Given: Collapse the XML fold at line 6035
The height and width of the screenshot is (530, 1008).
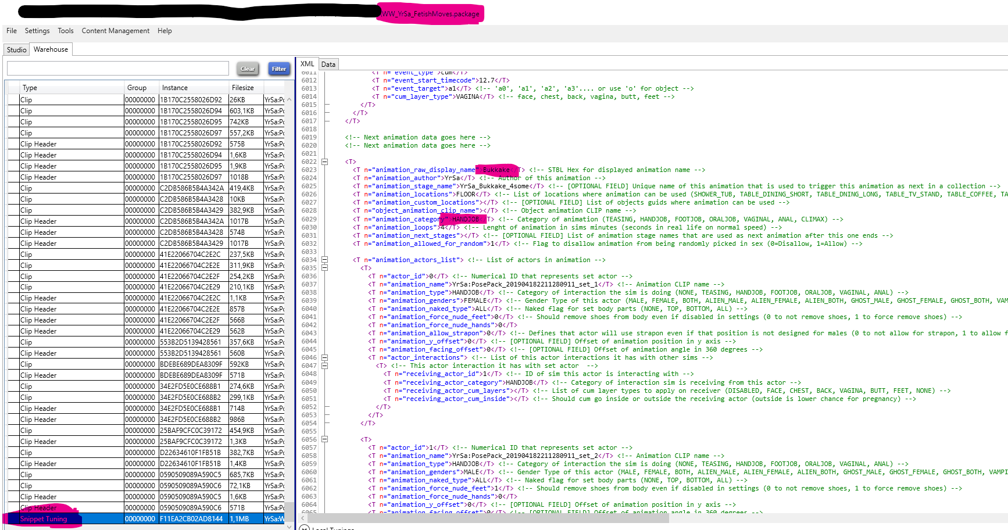Looking at the screenshot, I should point(324,268).
